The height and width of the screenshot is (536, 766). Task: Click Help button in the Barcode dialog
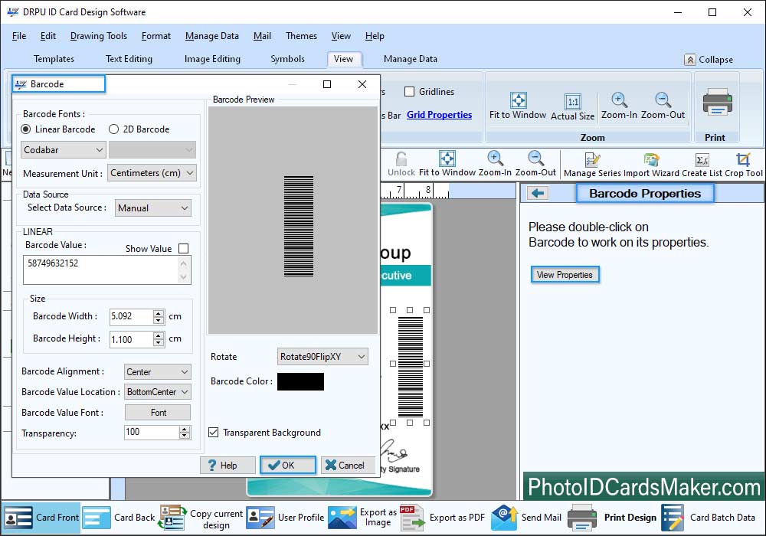click(228, 466)
